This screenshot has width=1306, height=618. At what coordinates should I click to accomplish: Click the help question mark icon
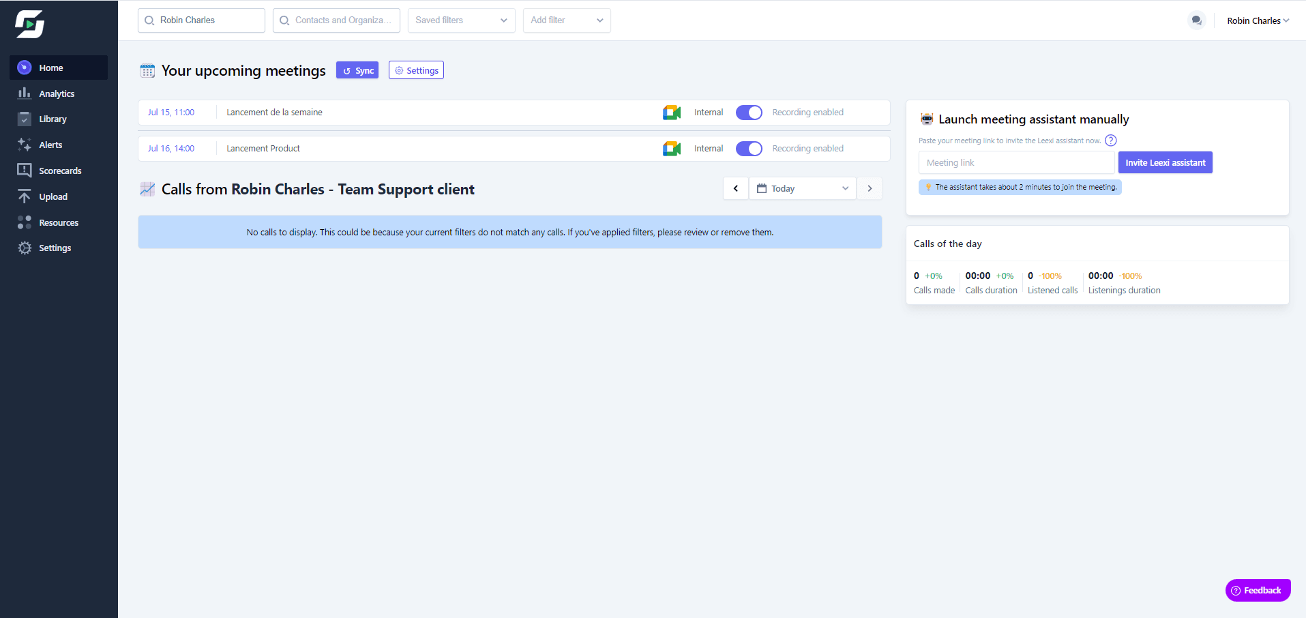[1110, 141]
